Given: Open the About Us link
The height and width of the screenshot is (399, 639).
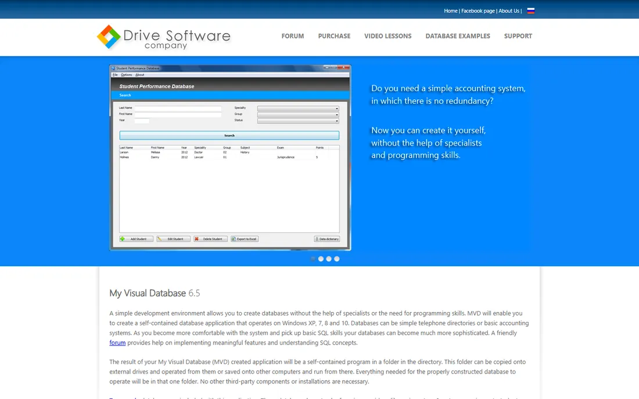Looking at the screenshot, I should (x=509, y=11).
